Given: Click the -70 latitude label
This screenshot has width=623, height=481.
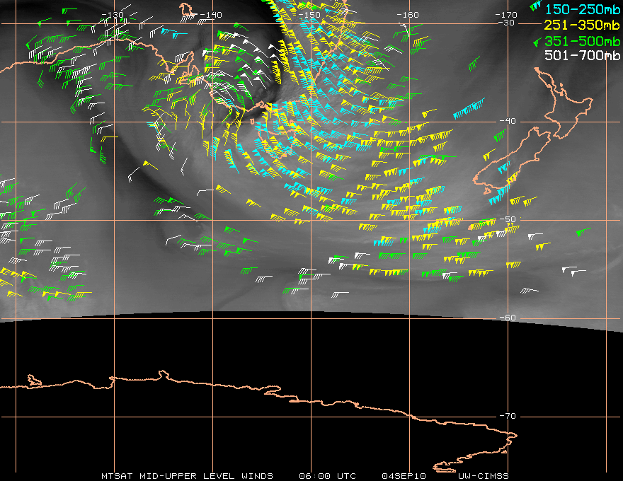Looking at the screenshot, I should click(508, 416).
